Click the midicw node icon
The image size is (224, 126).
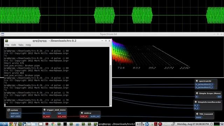pos(82,113)
